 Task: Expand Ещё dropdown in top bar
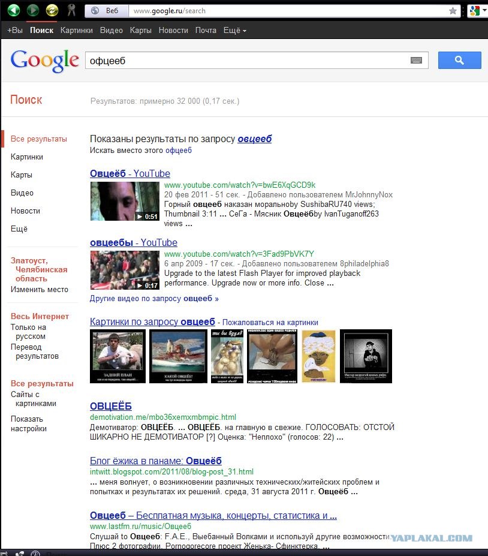pyautogui.click(x=234, y=30)
